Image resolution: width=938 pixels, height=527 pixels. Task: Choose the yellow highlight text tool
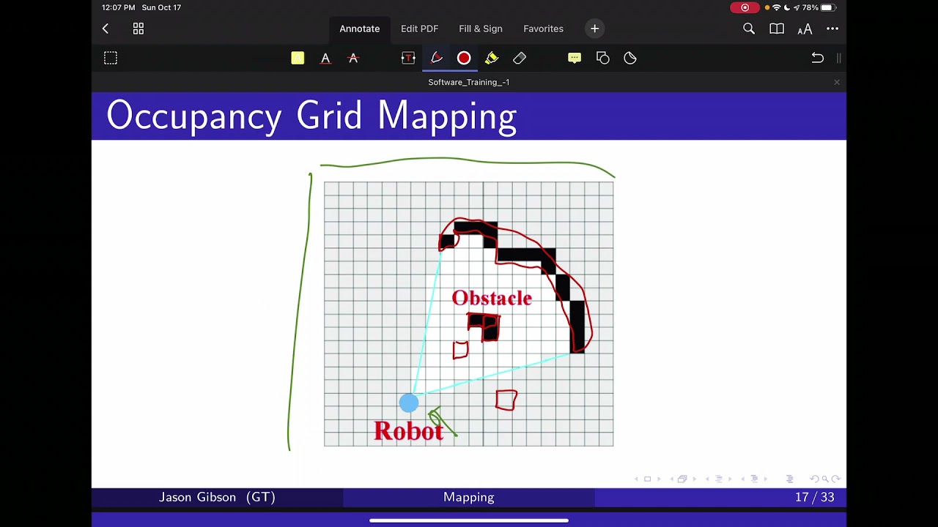298,58
